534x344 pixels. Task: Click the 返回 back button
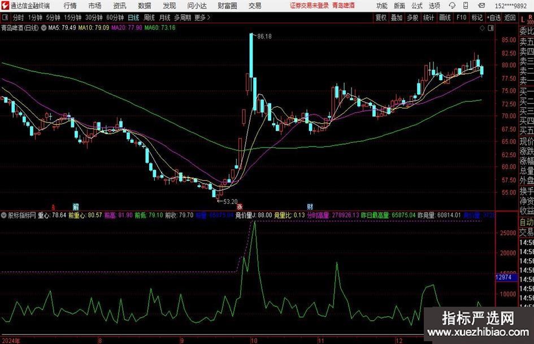[x=510, y=18]
